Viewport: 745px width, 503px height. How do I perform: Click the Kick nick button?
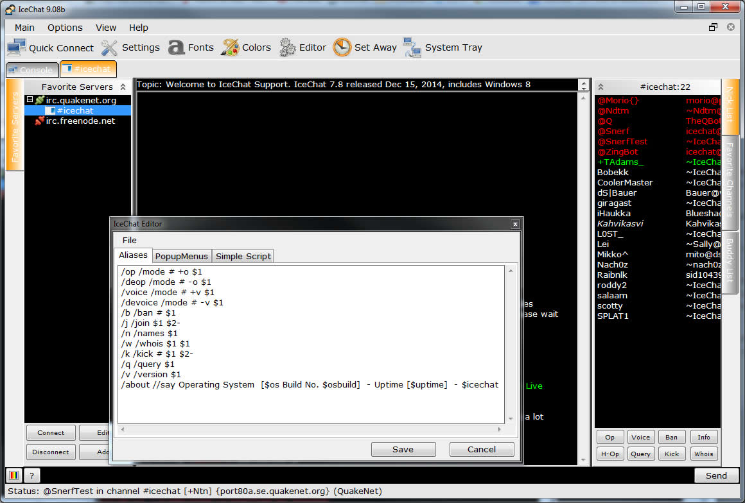(x=671, y=454)
